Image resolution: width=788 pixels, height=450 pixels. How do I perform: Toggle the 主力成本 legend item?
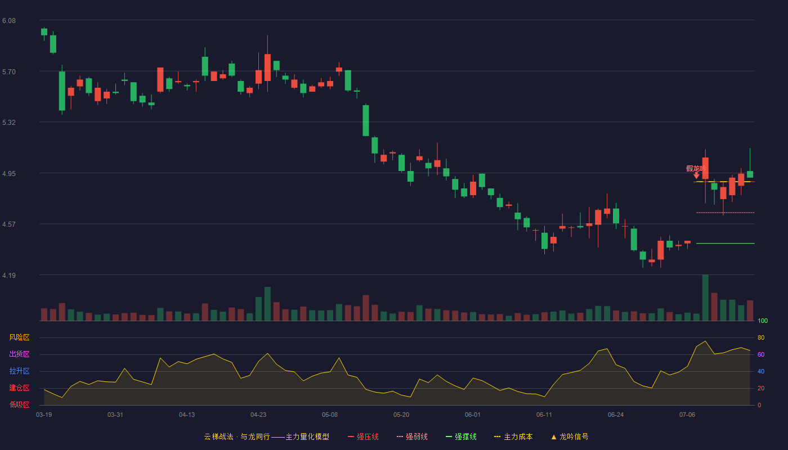[513, 436]
